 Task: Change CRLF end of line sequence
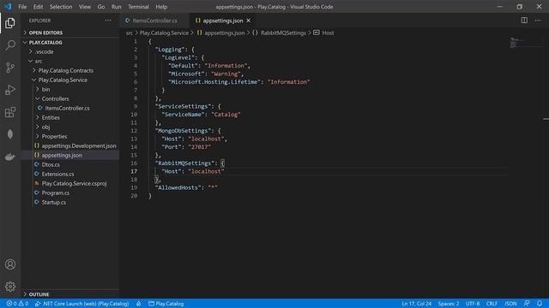[x=492, y=304]
